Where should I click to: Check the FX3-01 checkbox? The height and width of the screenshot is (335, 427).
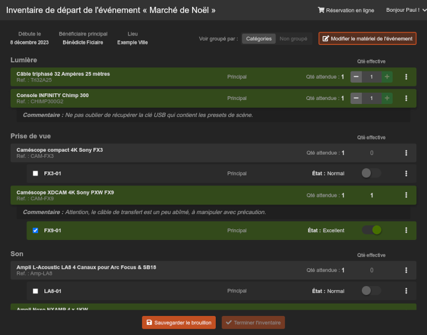[x=35, y=174]
